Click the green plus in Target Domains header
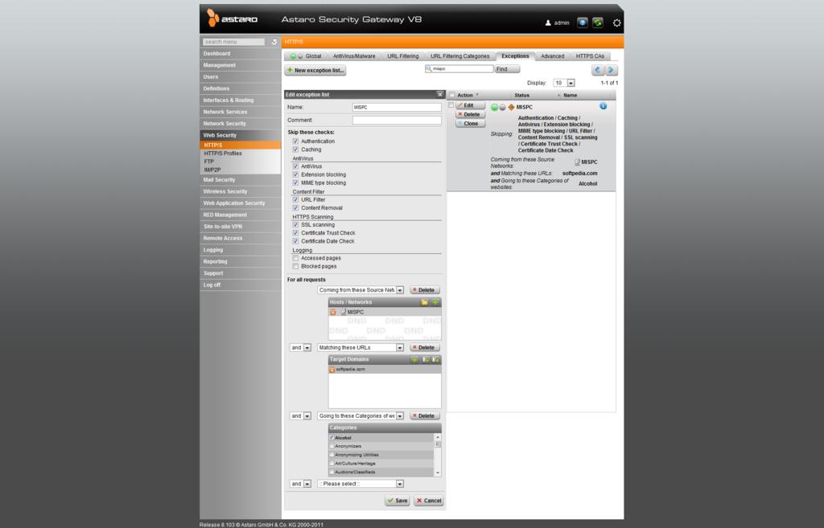Image resolution: width=824 pixels, height=528 pixels. [415, 359]
